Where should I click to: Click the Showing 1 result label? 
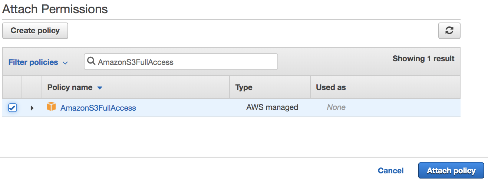pos(423,58)
